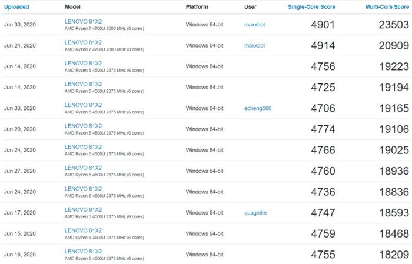Open LENOVO 81X2 result scoring 20909 multi-core
This screenshot has width=412, height=264.
(83, 42)
